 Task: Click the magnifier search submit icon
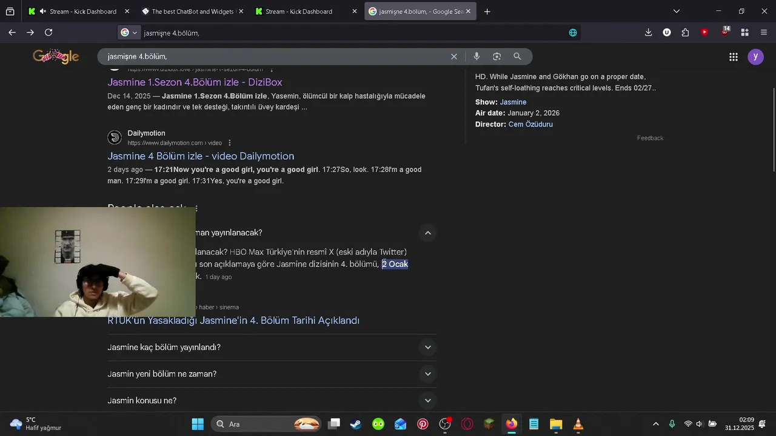pos(517,56)
